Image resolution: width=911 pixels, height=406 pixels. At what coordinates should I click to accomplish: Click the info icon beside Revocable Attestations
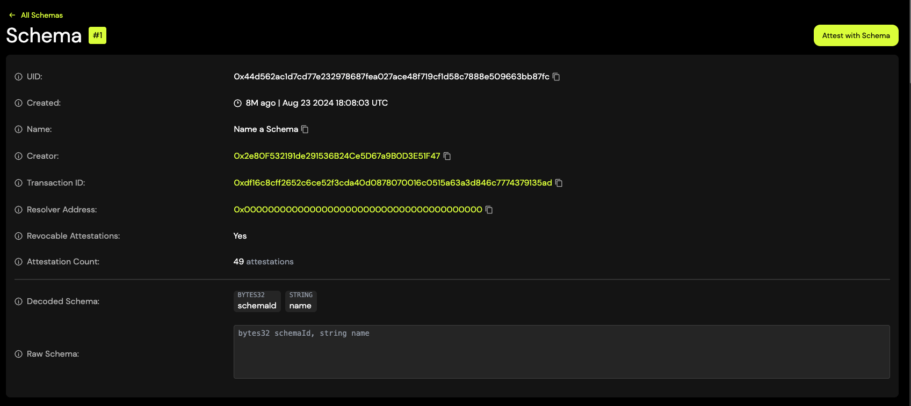[x=18, y=236]
